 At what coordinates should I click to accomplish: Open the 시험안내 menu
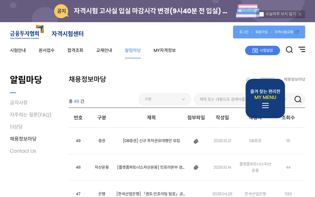(x=18, y=50)
